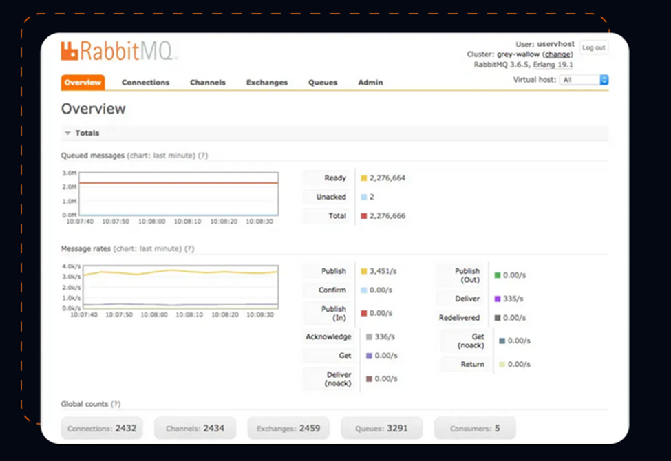
Task: Go to the Channels tab
Action: (208, 83)
